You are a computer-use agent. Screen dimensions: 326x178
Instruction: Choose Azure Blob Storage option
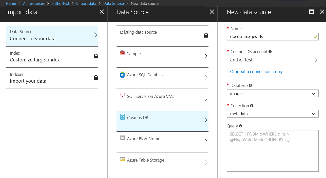click(162, 142)
